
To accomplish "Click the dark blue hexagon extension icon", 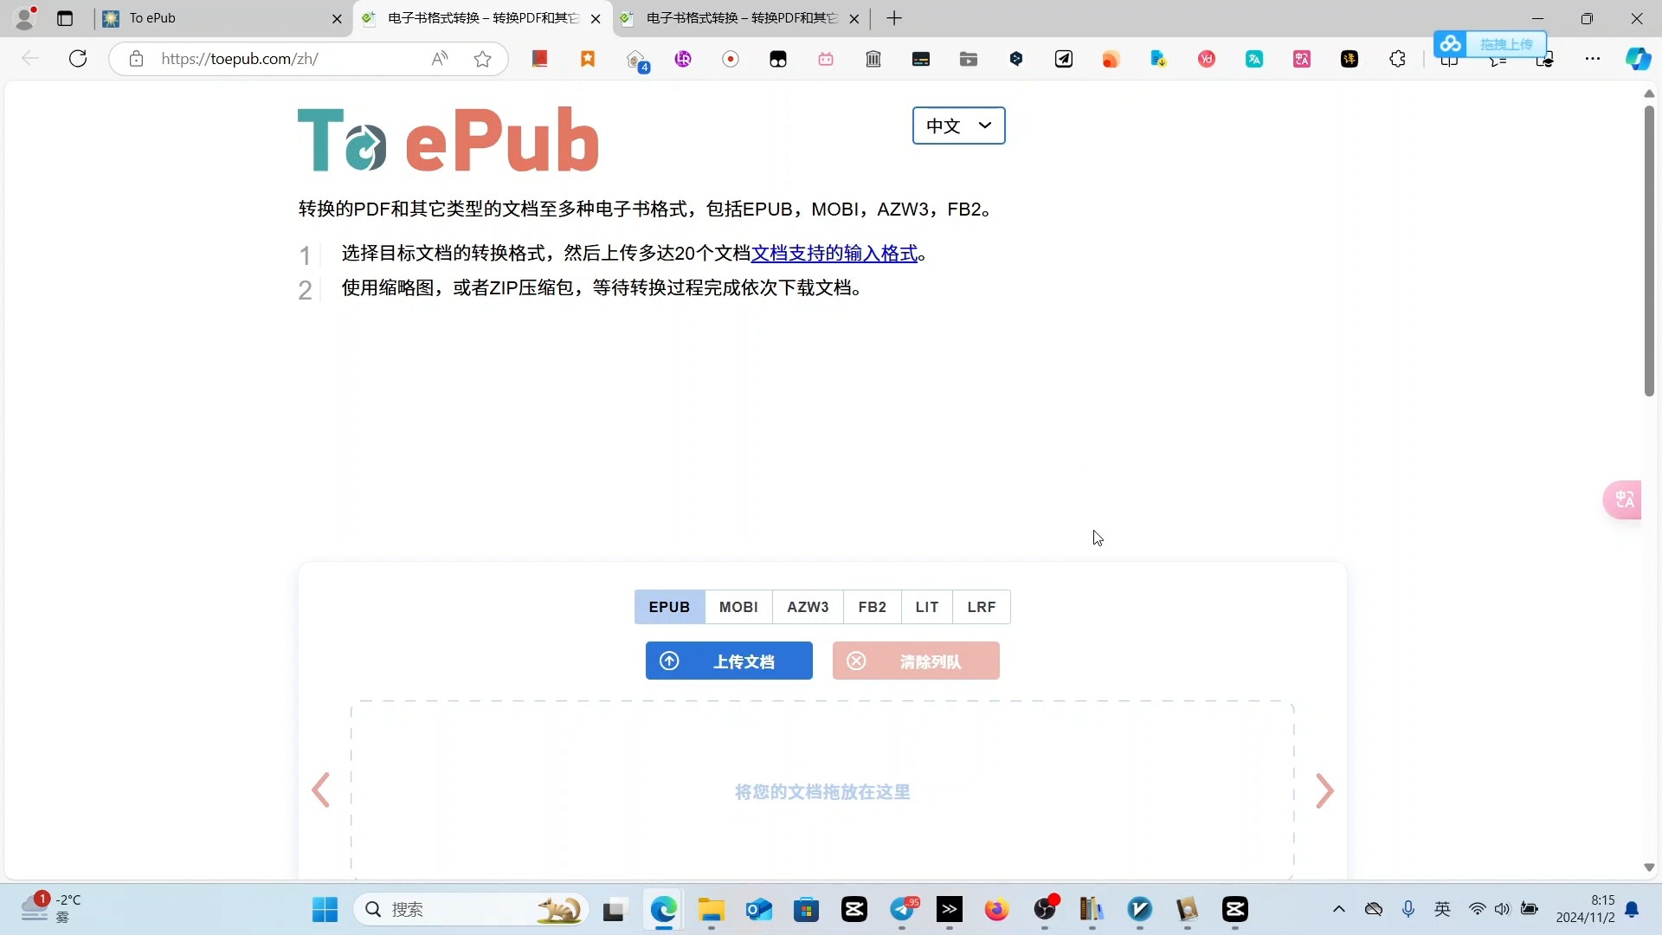I will (x=1016, y=58).
